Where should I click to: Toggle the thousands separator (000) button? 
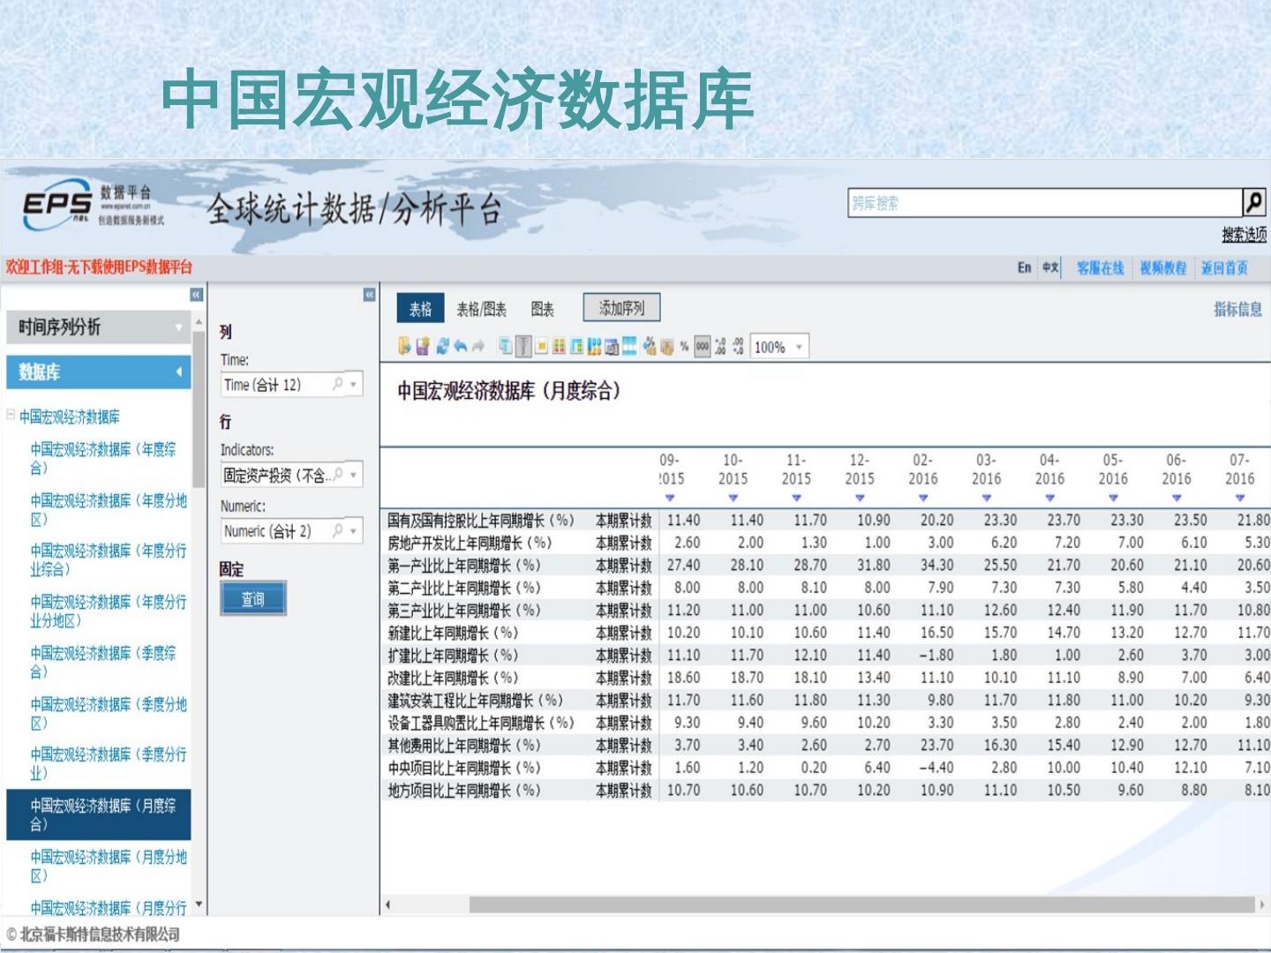(x=703, y=347)
